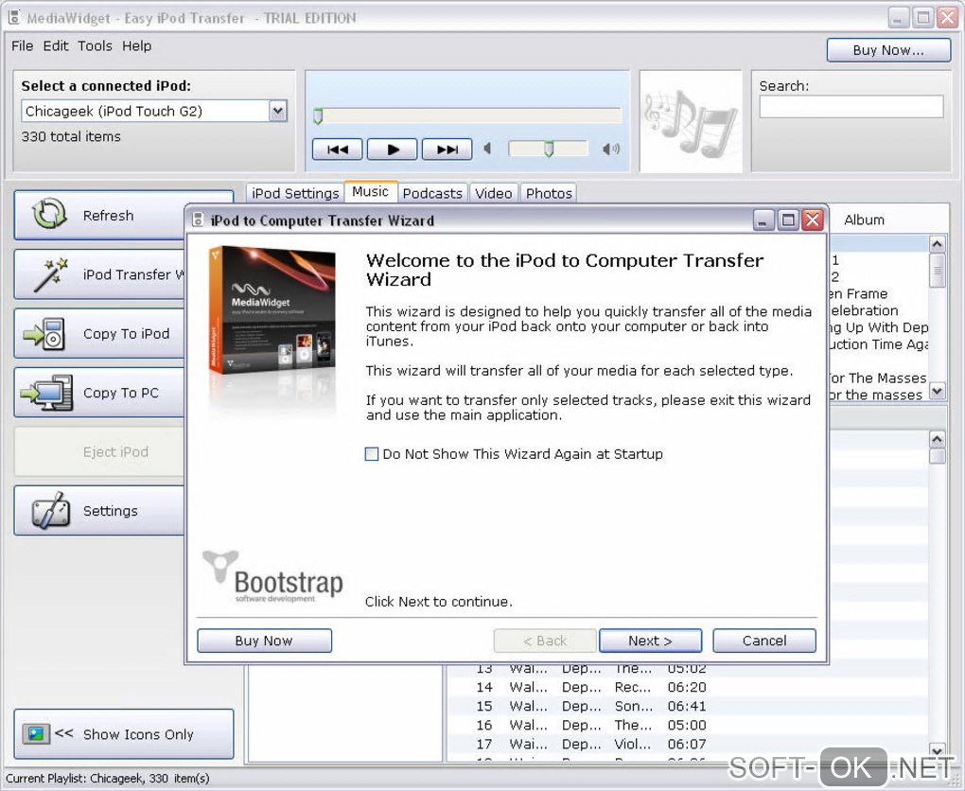The image size is (965, 791).
Task: Select track row 16 with time 05:00
Action: click(687, 725)
